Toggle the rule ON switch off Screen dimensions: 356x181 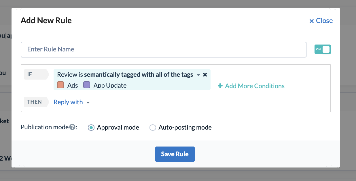[x=323, y=49]
